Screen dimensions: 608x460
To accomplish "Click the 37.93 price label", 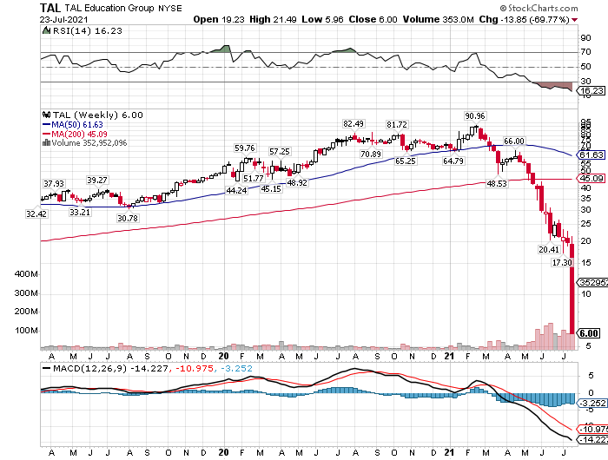I will (54, 183).
